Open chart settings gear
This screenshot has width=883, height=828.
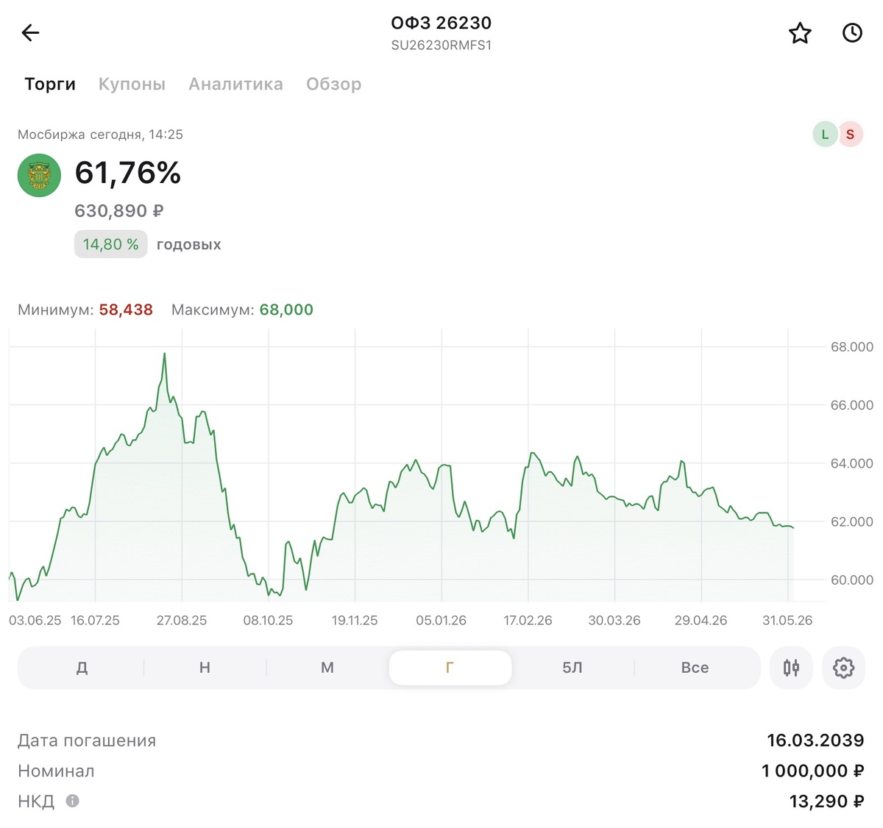[843, 668]
